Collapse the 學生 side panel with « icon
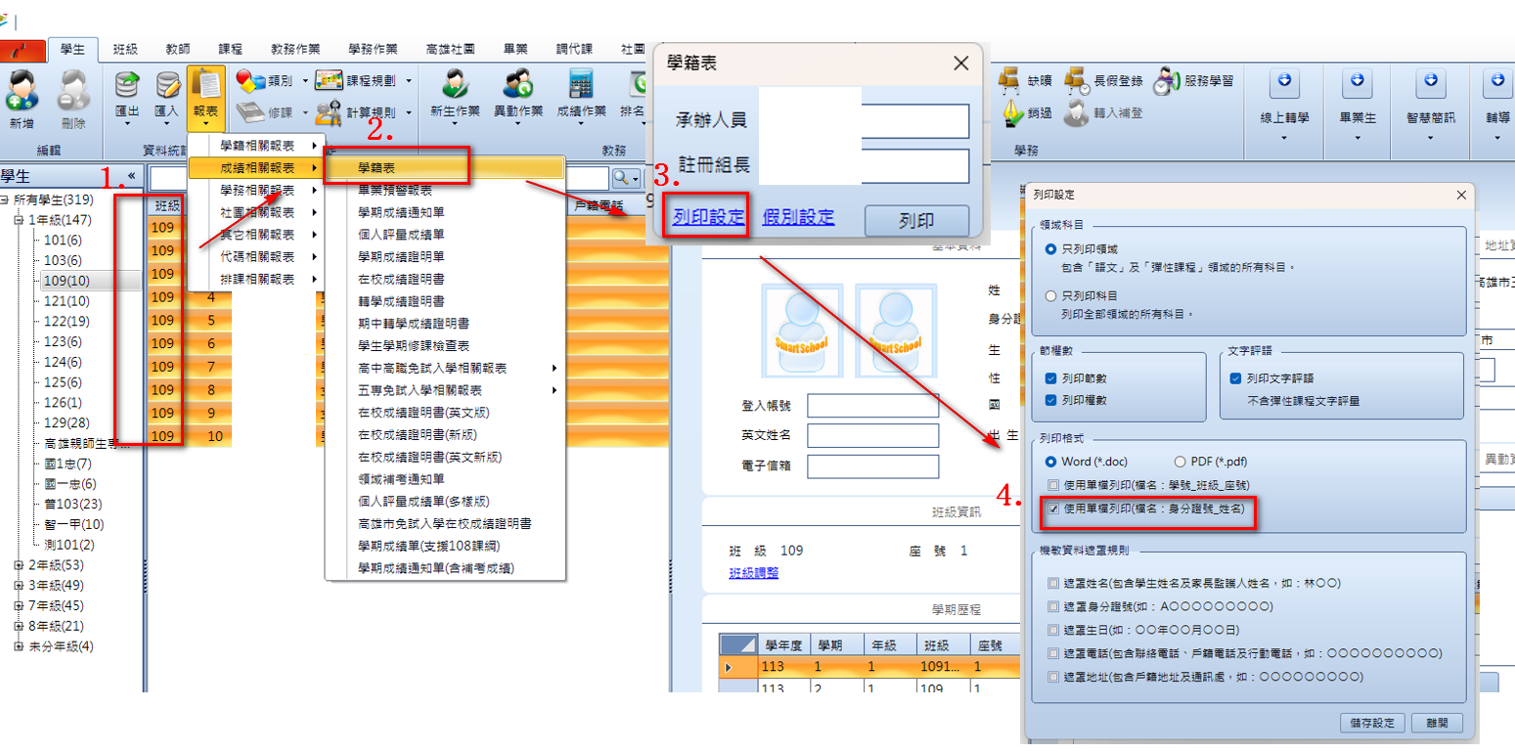The height and width of the screenshot is (752, 1515). click(x=132, y=176)
